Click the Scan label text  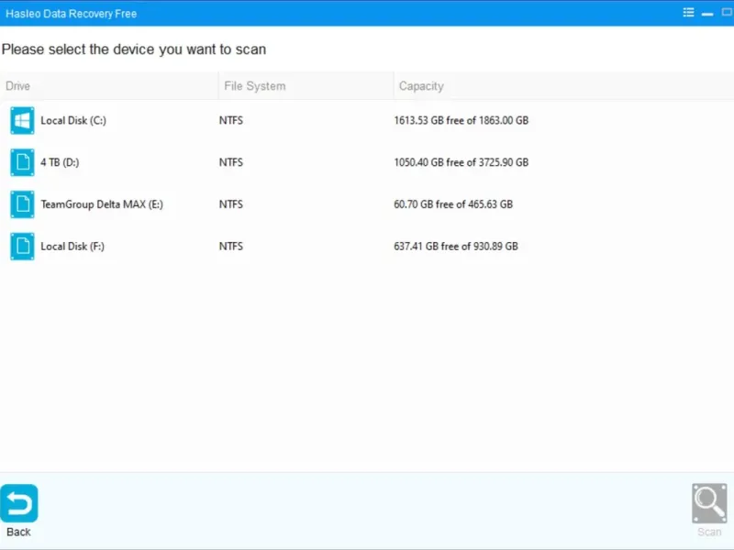[x=709, y=533]
